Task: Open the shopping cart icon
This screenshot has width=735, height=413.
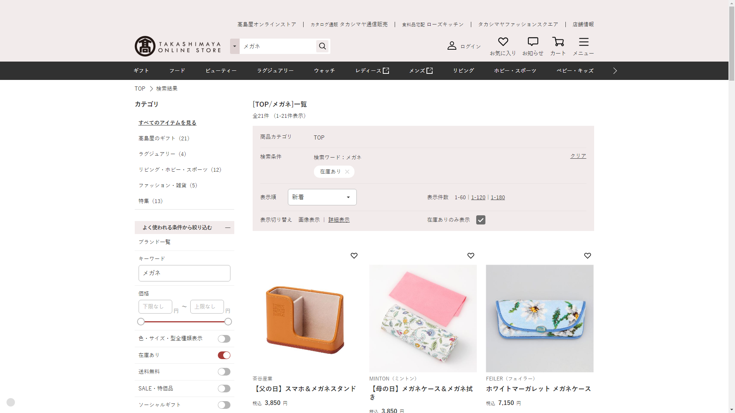Action: [558, 42]
